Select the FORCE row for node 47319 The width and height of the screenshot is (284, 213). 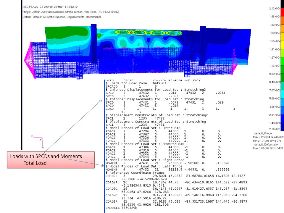coord(163,151)
